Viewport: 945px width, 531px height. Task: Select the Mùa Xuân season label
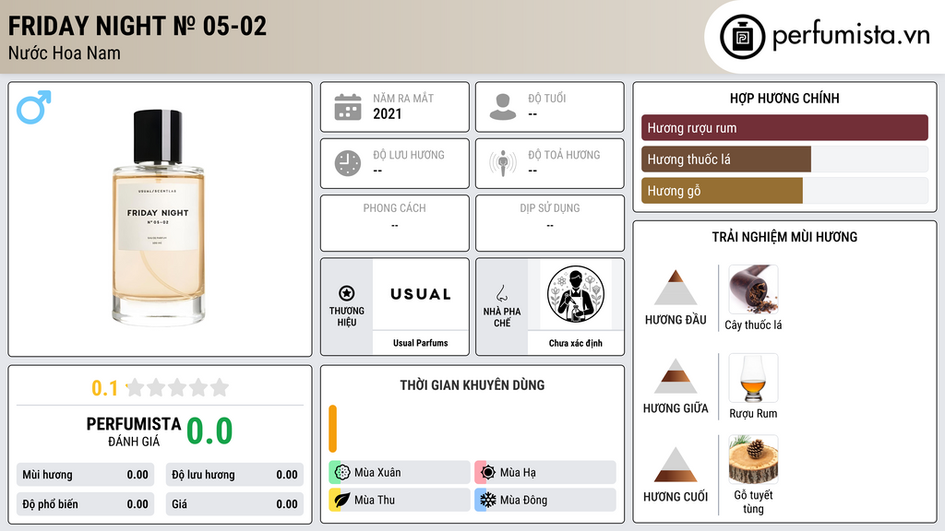[377, 473]
